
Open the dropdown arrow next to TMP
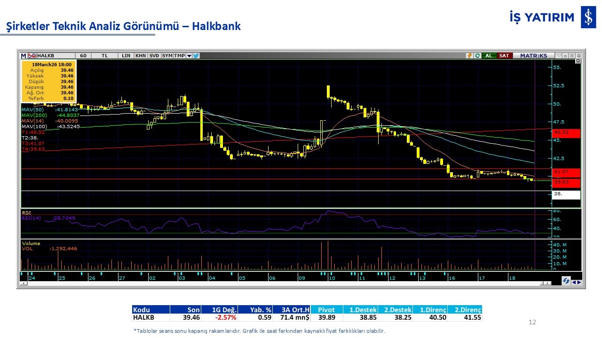pos(189,55)
